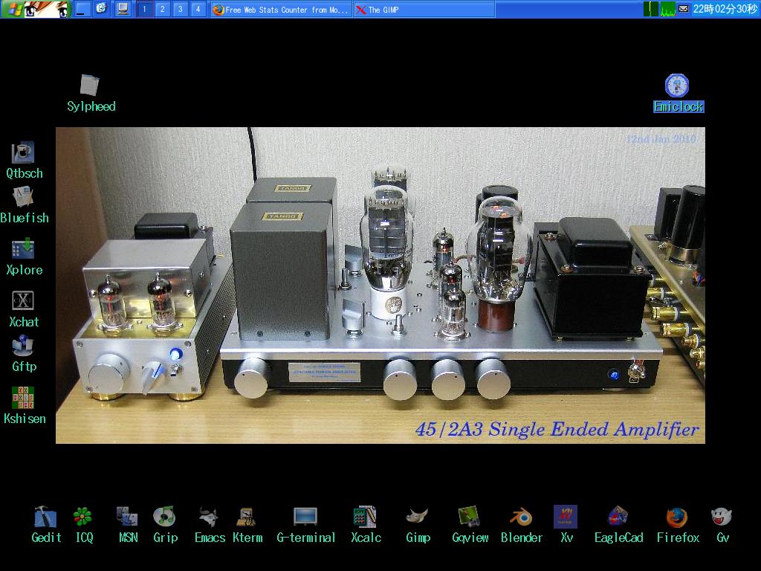Screen dimensions: 761x571
Task: Switch to workspace 2 in pager
Action: pyautogui.click(x=162, y=9)
